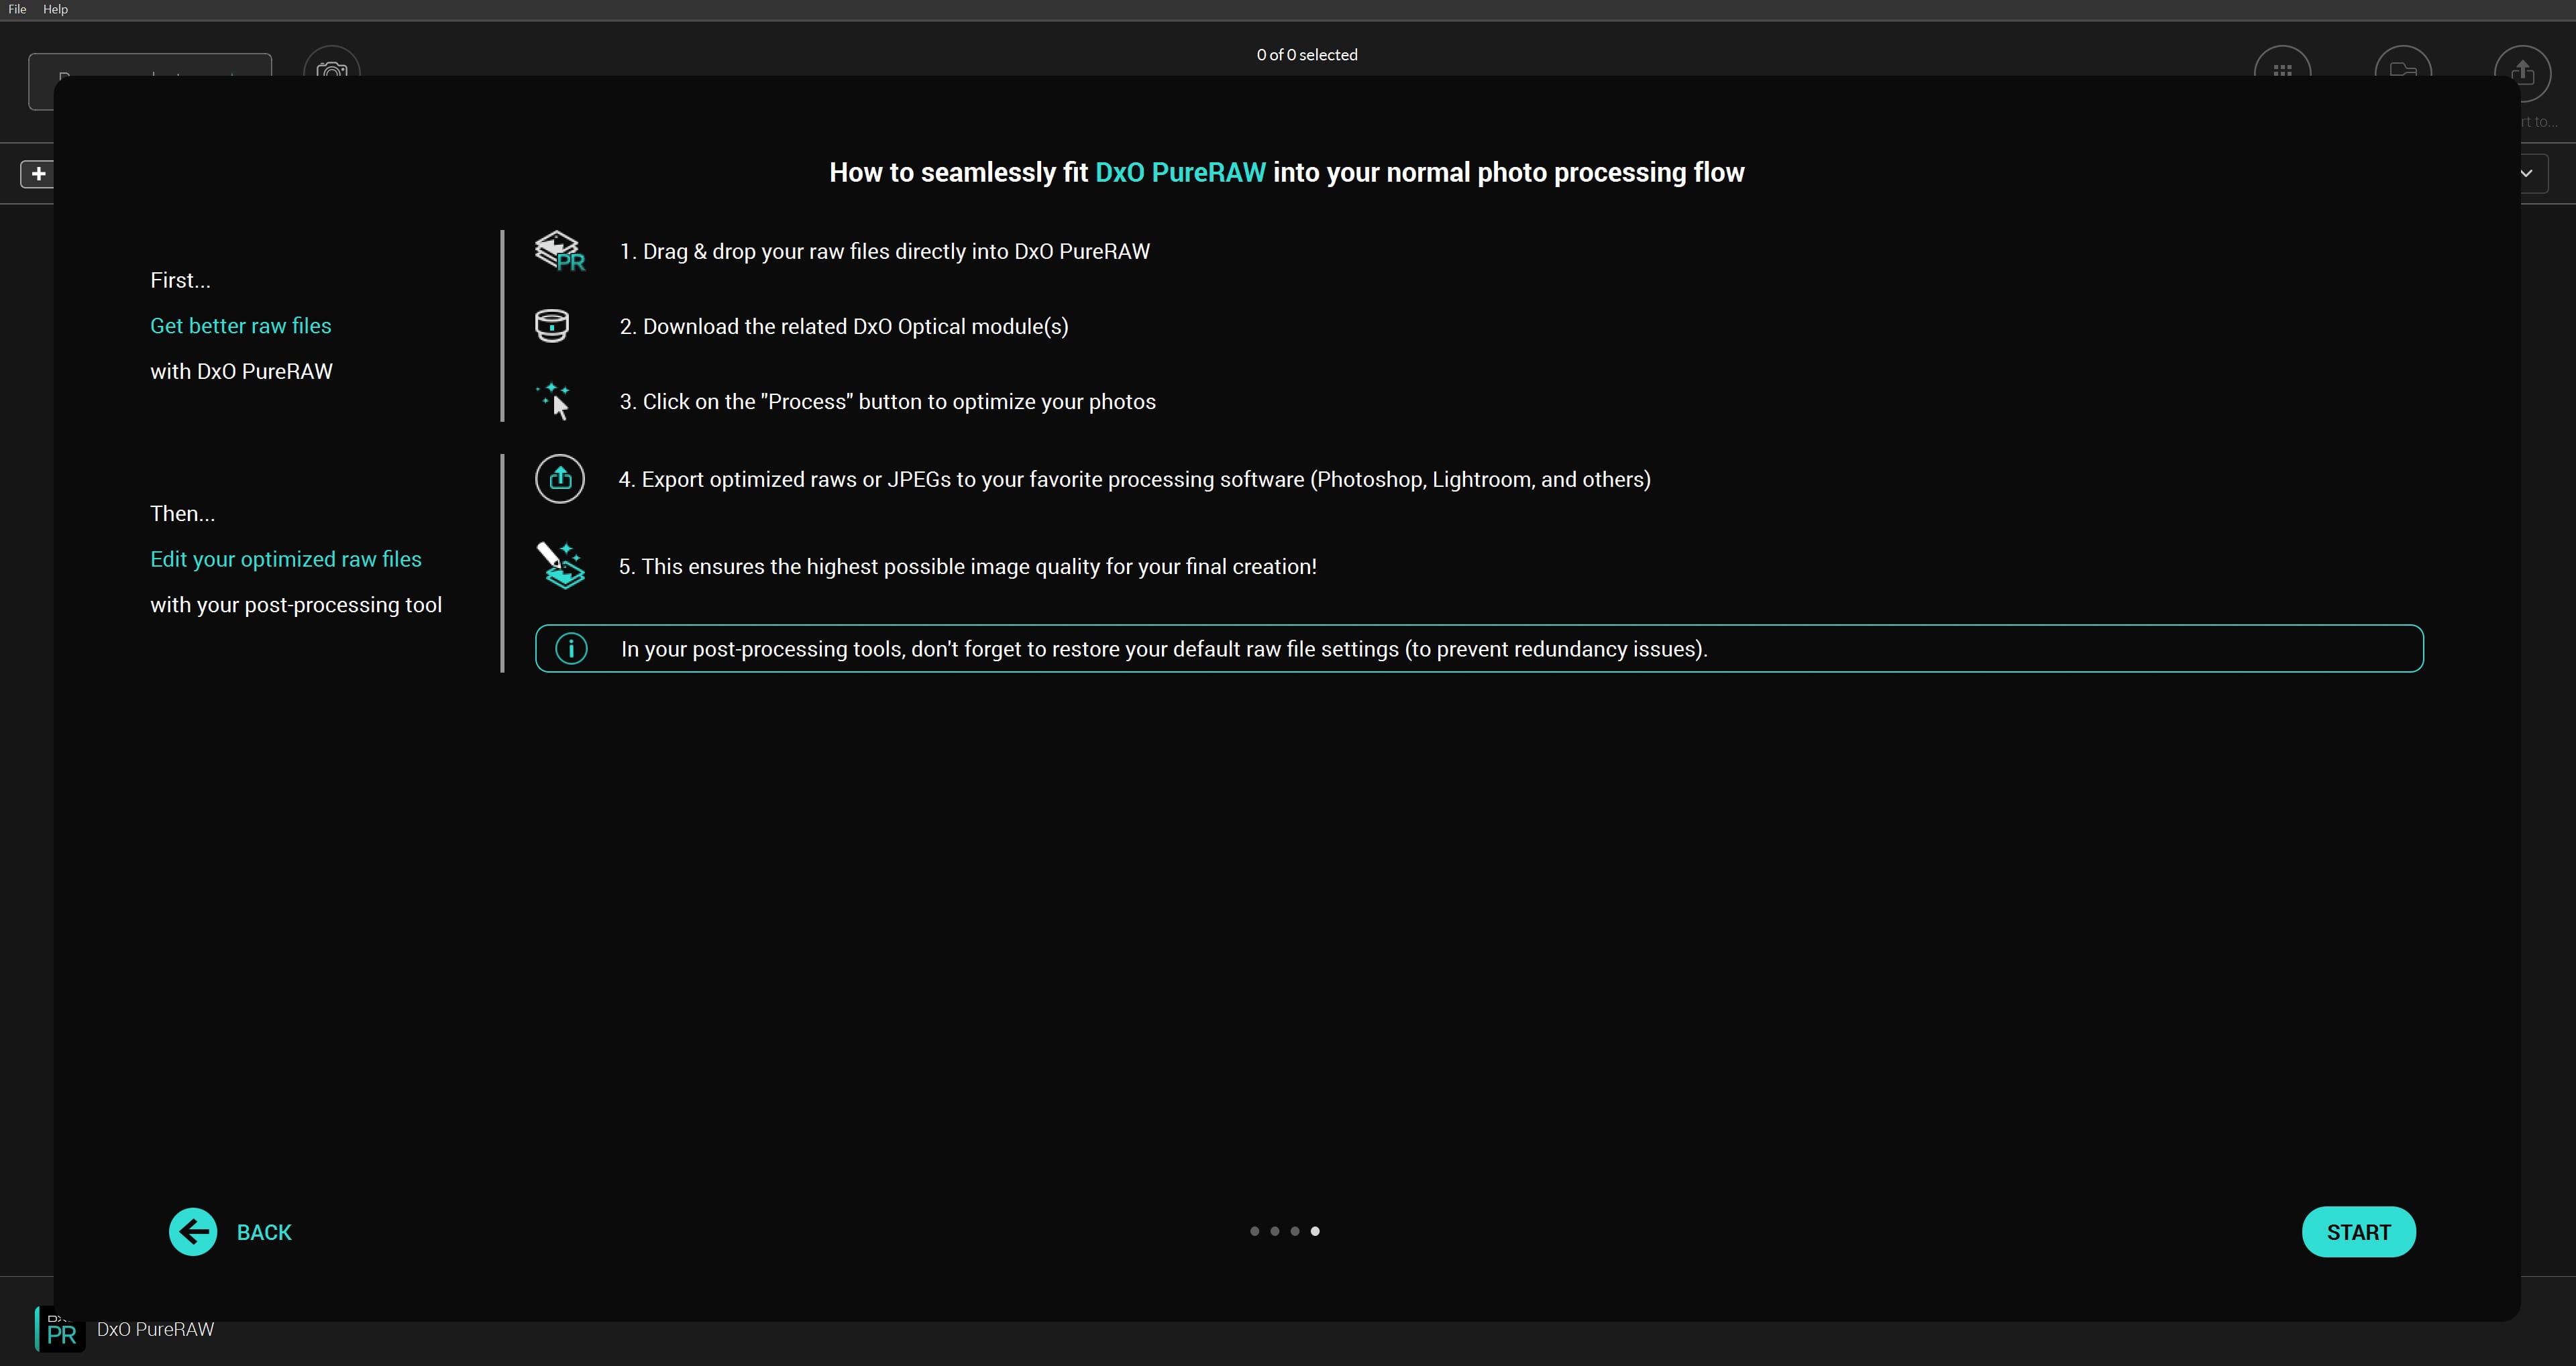Click the "Edit your optimized raw files" text
The image size is (2576, 1366).
pos(286,559)
